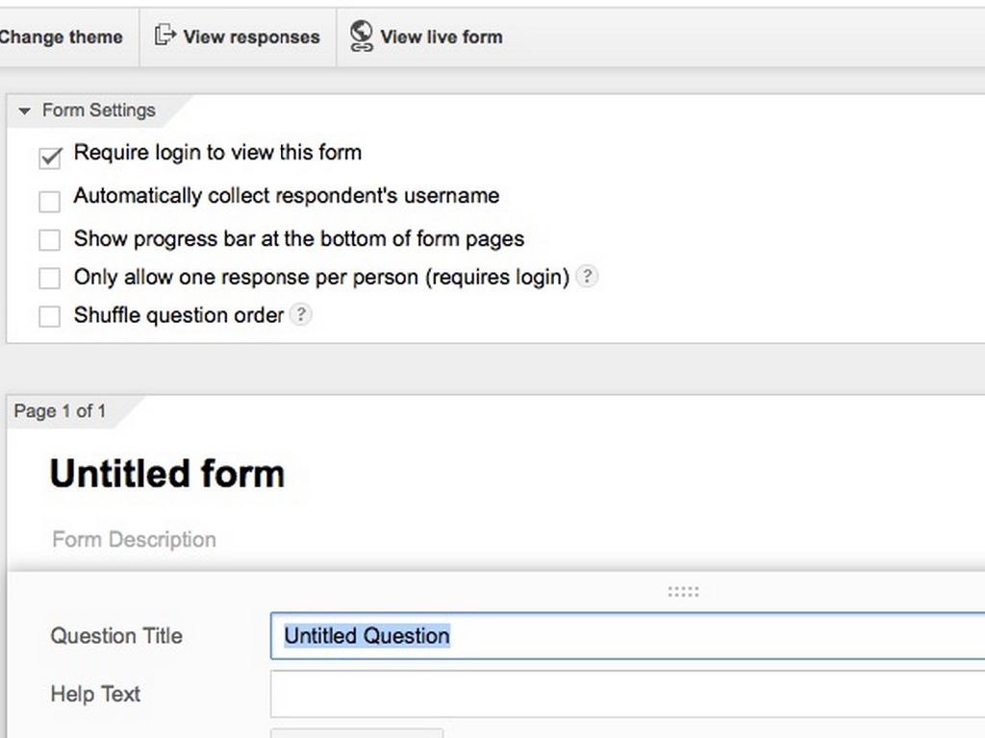Open View responses in toolbar
Image resolution: width=985 pixels, height=738 pixels.
click(x=250, y=37)
